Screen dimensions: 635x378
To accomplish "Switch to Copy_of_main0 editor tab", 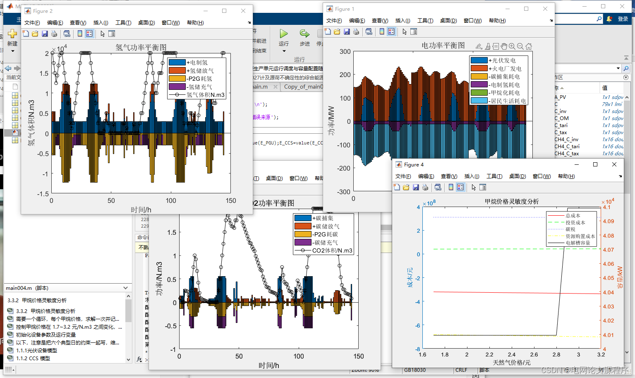I will pyautogui.click(x=303, y=87).
